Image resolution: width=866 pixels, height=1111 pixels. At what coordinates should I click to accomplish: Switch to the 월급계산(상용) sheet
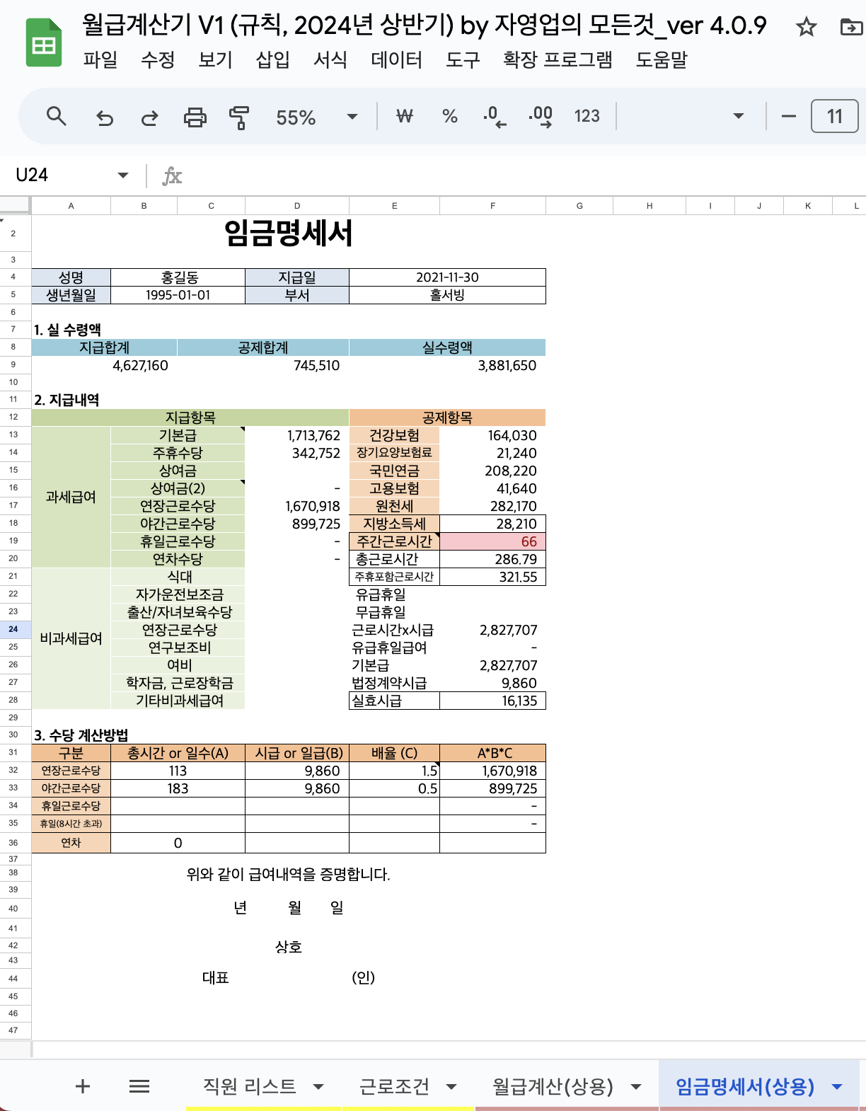(x=553, y=1086)
